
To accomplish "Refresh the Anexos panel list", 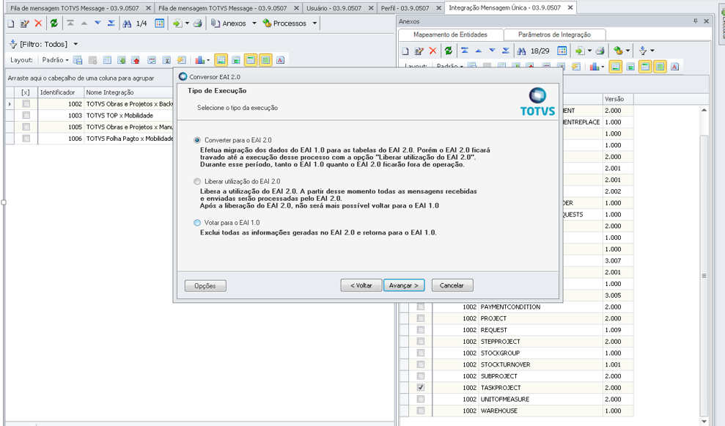I will pos(449,51).
